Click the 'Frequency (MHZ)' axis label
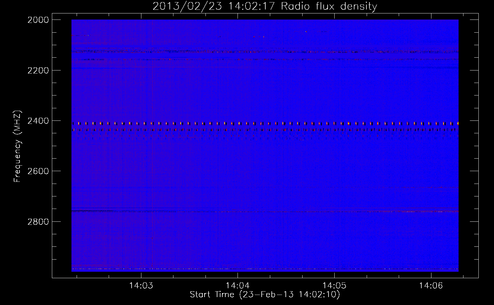Image resolution: width=494 pixels, height=305 pixels. 17,146
